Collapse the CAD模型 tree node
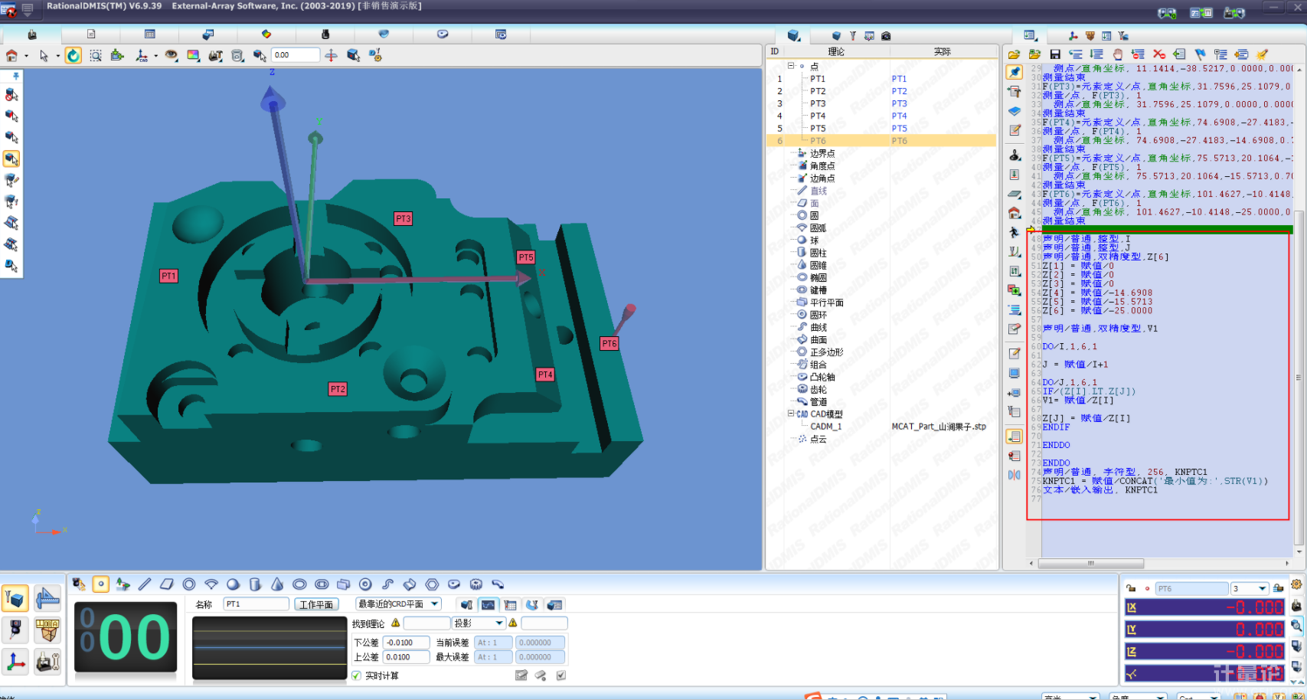This screenshot has width=1307, height=700. pos(791,414)
